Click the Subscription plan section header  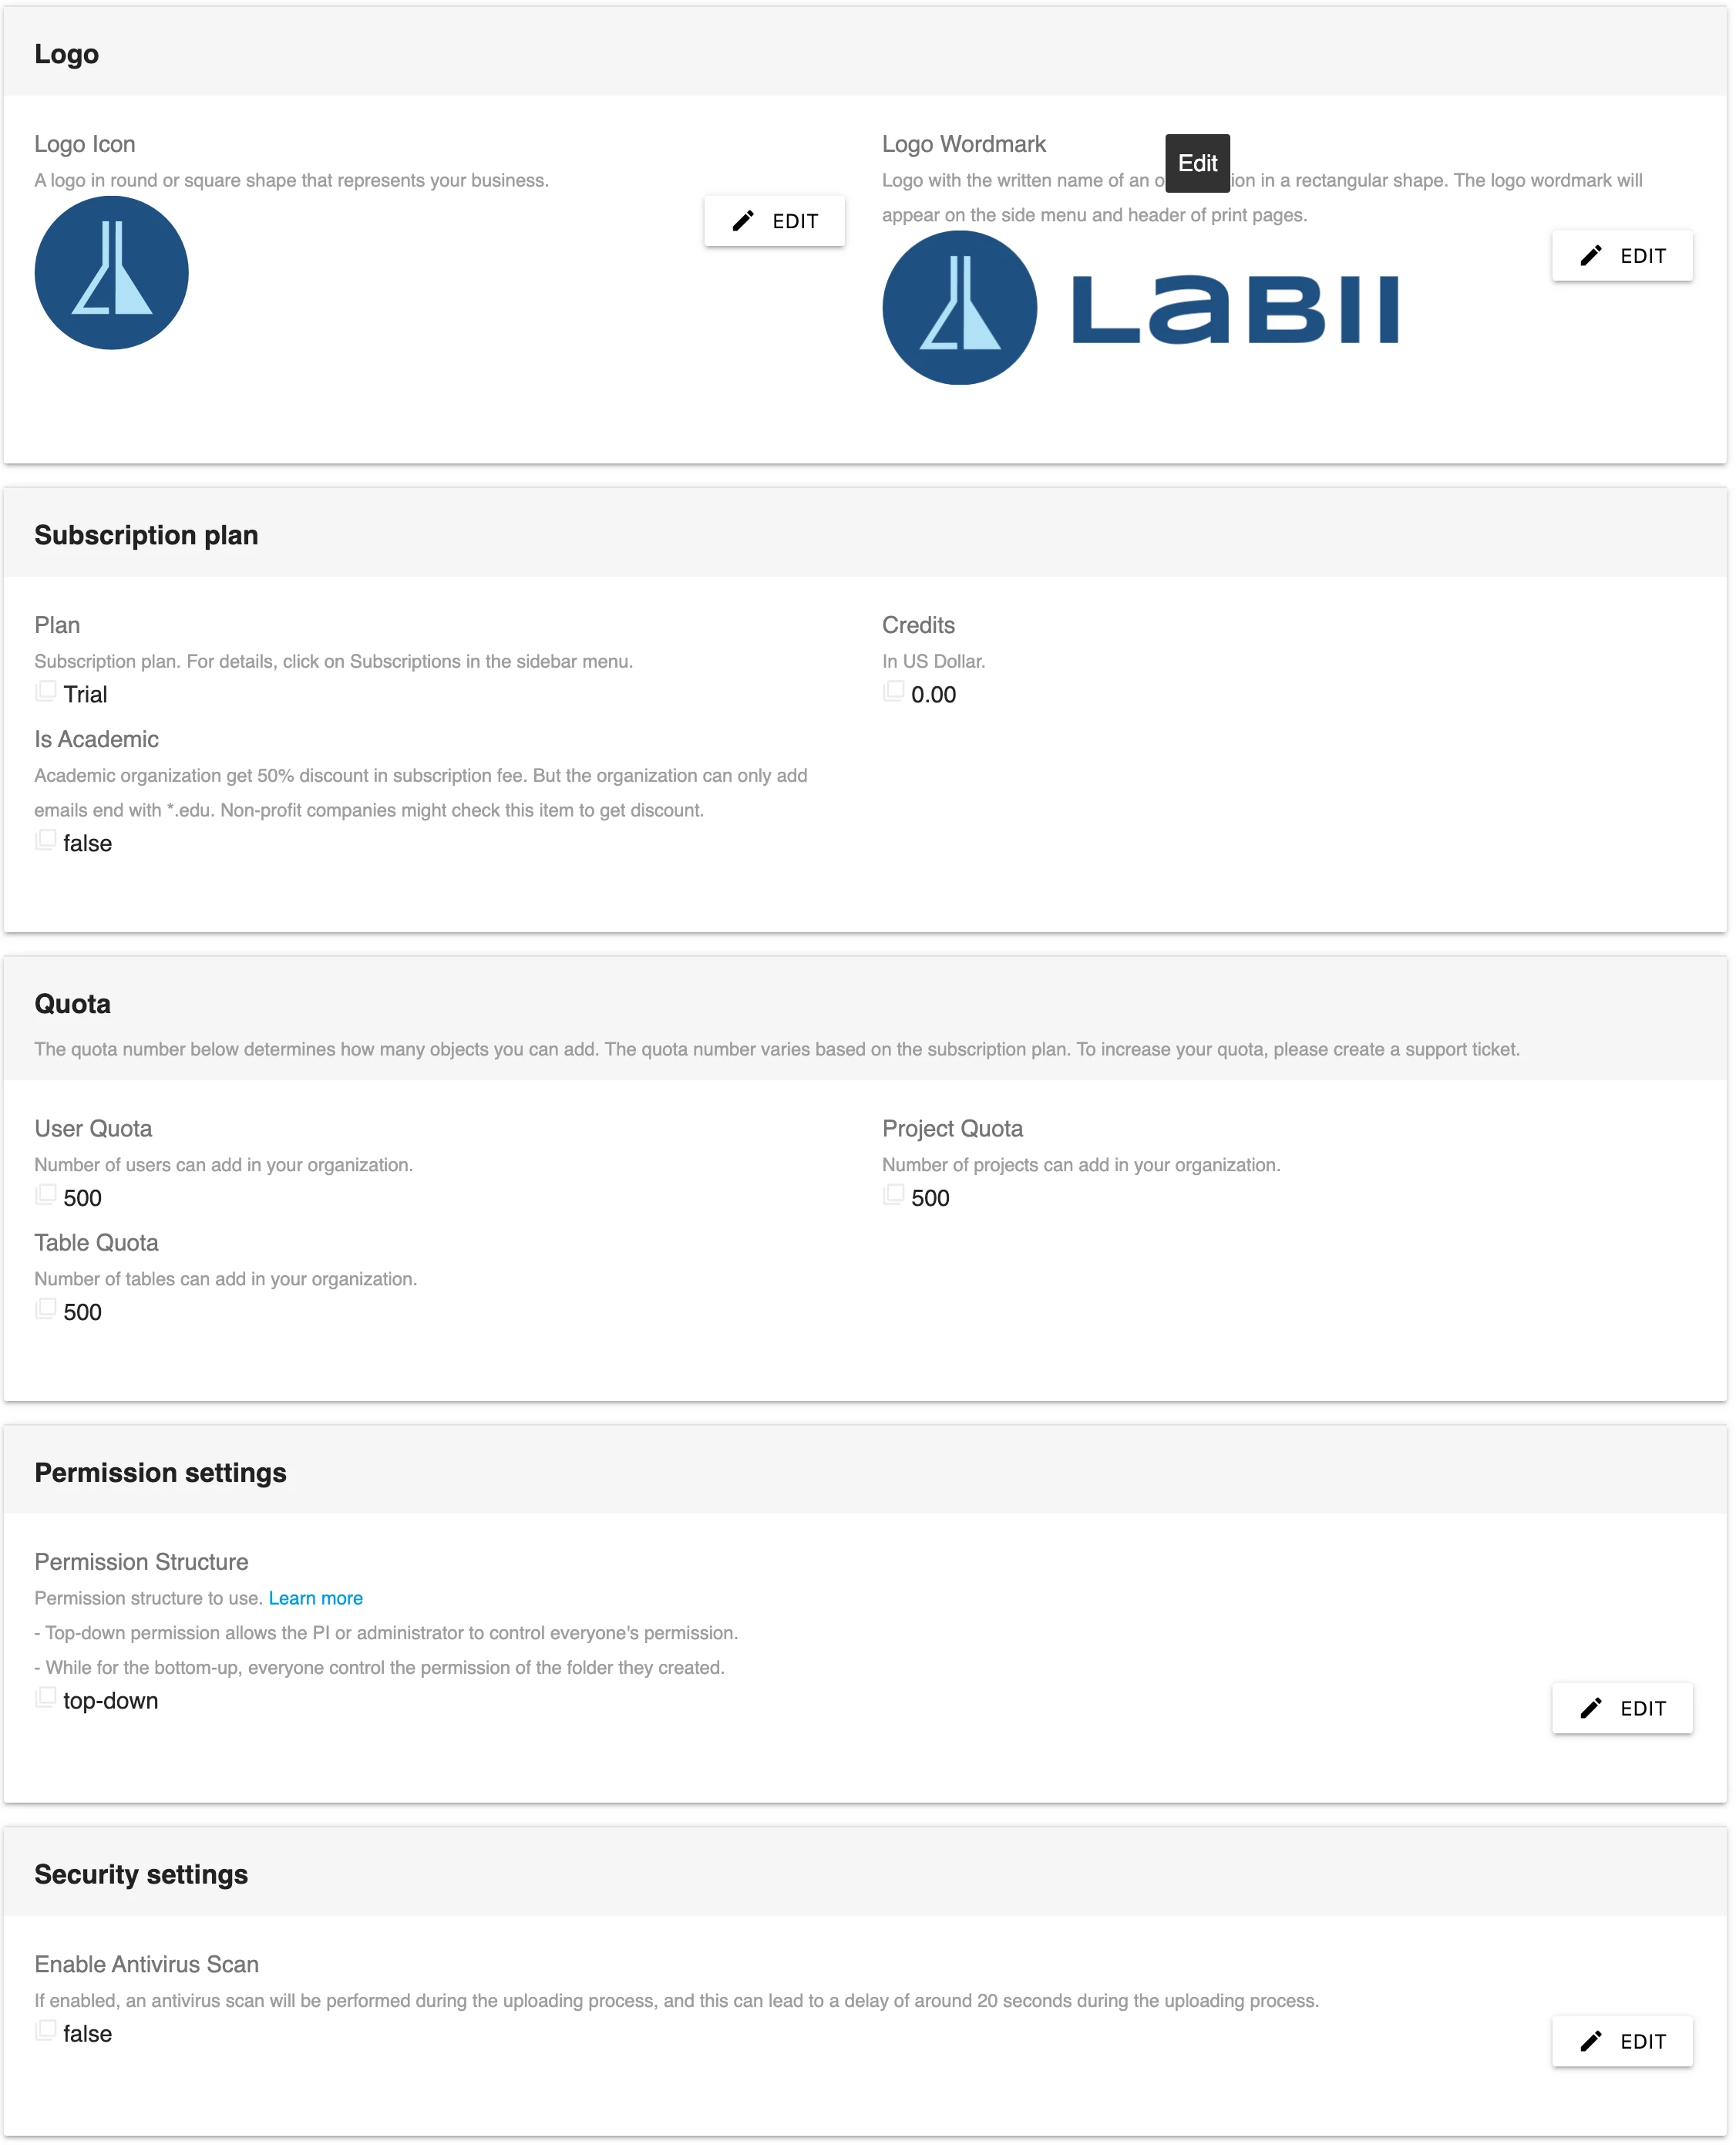pos(146,535)
